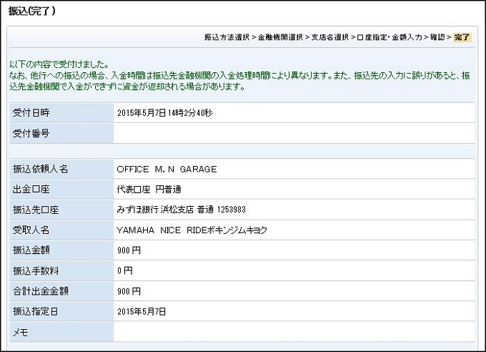Viewport: 486px width, 352px height.
Task: Select the 確認 step in breadcrumb
Action: (438, 37)
